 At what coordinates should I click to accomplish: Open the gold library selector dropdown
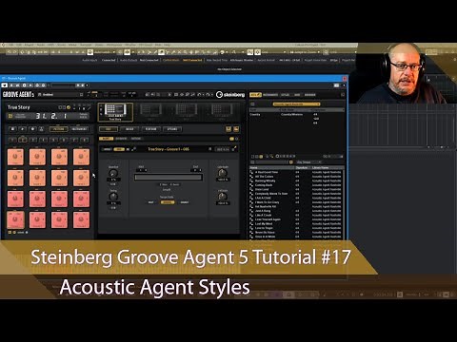tap(296, 104)
